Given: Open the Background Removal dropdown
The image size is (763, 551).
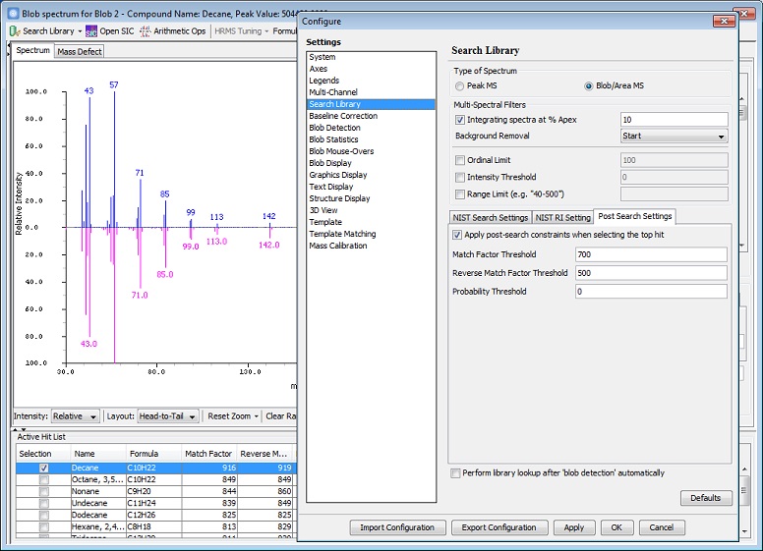Looking at the screenshot, I should [675, 137].
